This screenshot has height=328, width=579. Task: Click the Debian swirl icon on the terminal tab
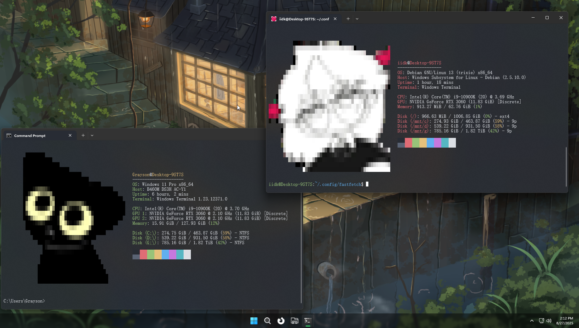click(274, 19)
